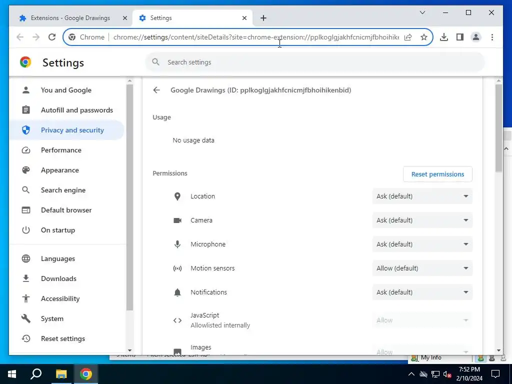The image size is (512, 384).
Task: Open the Microphone permission dropdown
Action: pyautogui.click(x=422, y=244)
